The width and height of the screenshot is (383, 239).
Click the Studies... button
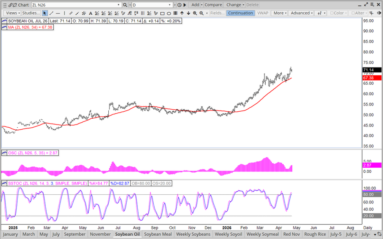31,13
